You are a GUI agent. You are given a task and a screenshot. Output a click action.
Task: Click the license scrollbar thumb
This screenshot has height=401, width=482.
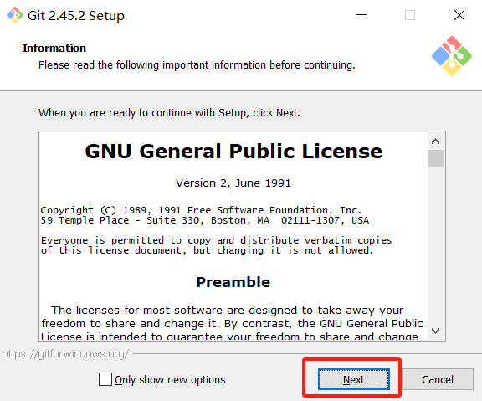click(x=435, y=158)
